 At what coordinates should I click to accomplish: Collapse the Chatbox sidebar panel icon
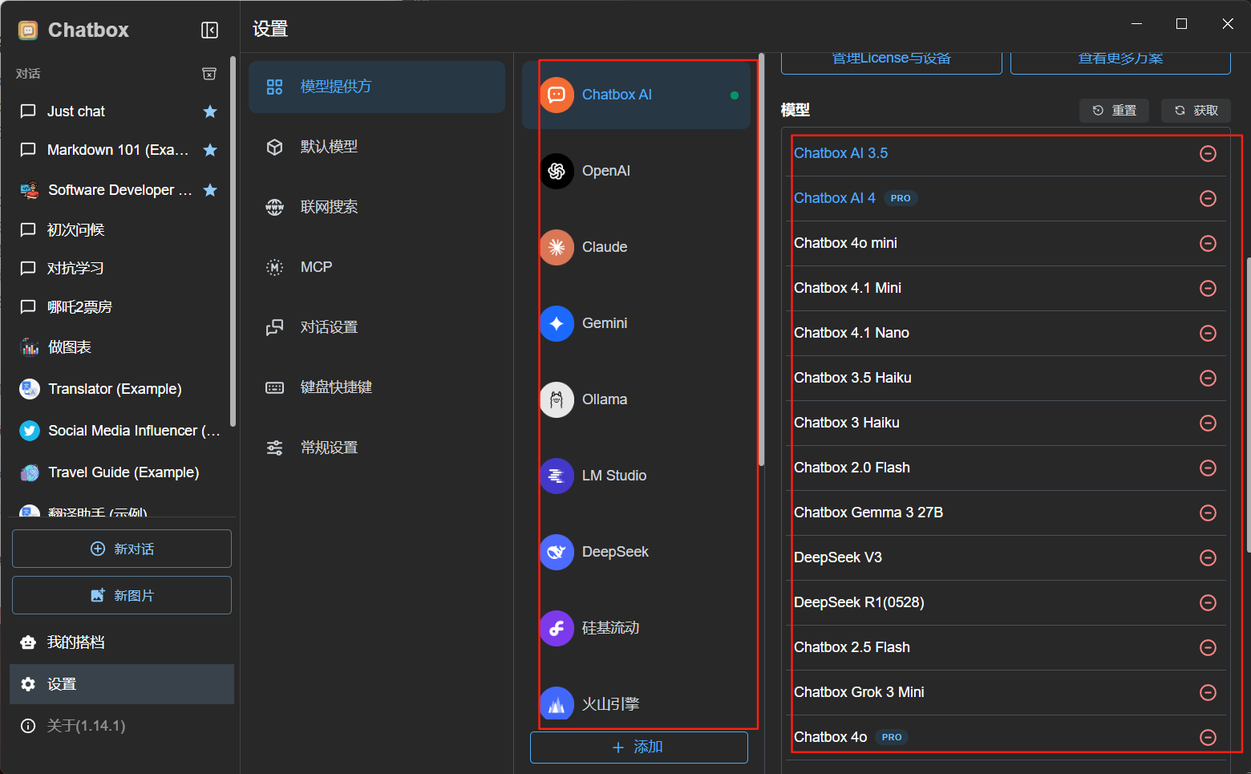pos(209,30)
